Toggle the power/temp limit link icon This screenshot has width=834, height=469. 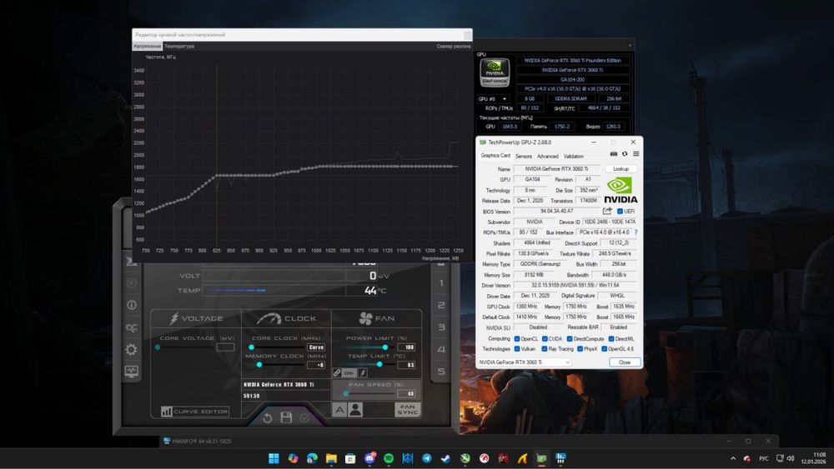pos(337,373)
